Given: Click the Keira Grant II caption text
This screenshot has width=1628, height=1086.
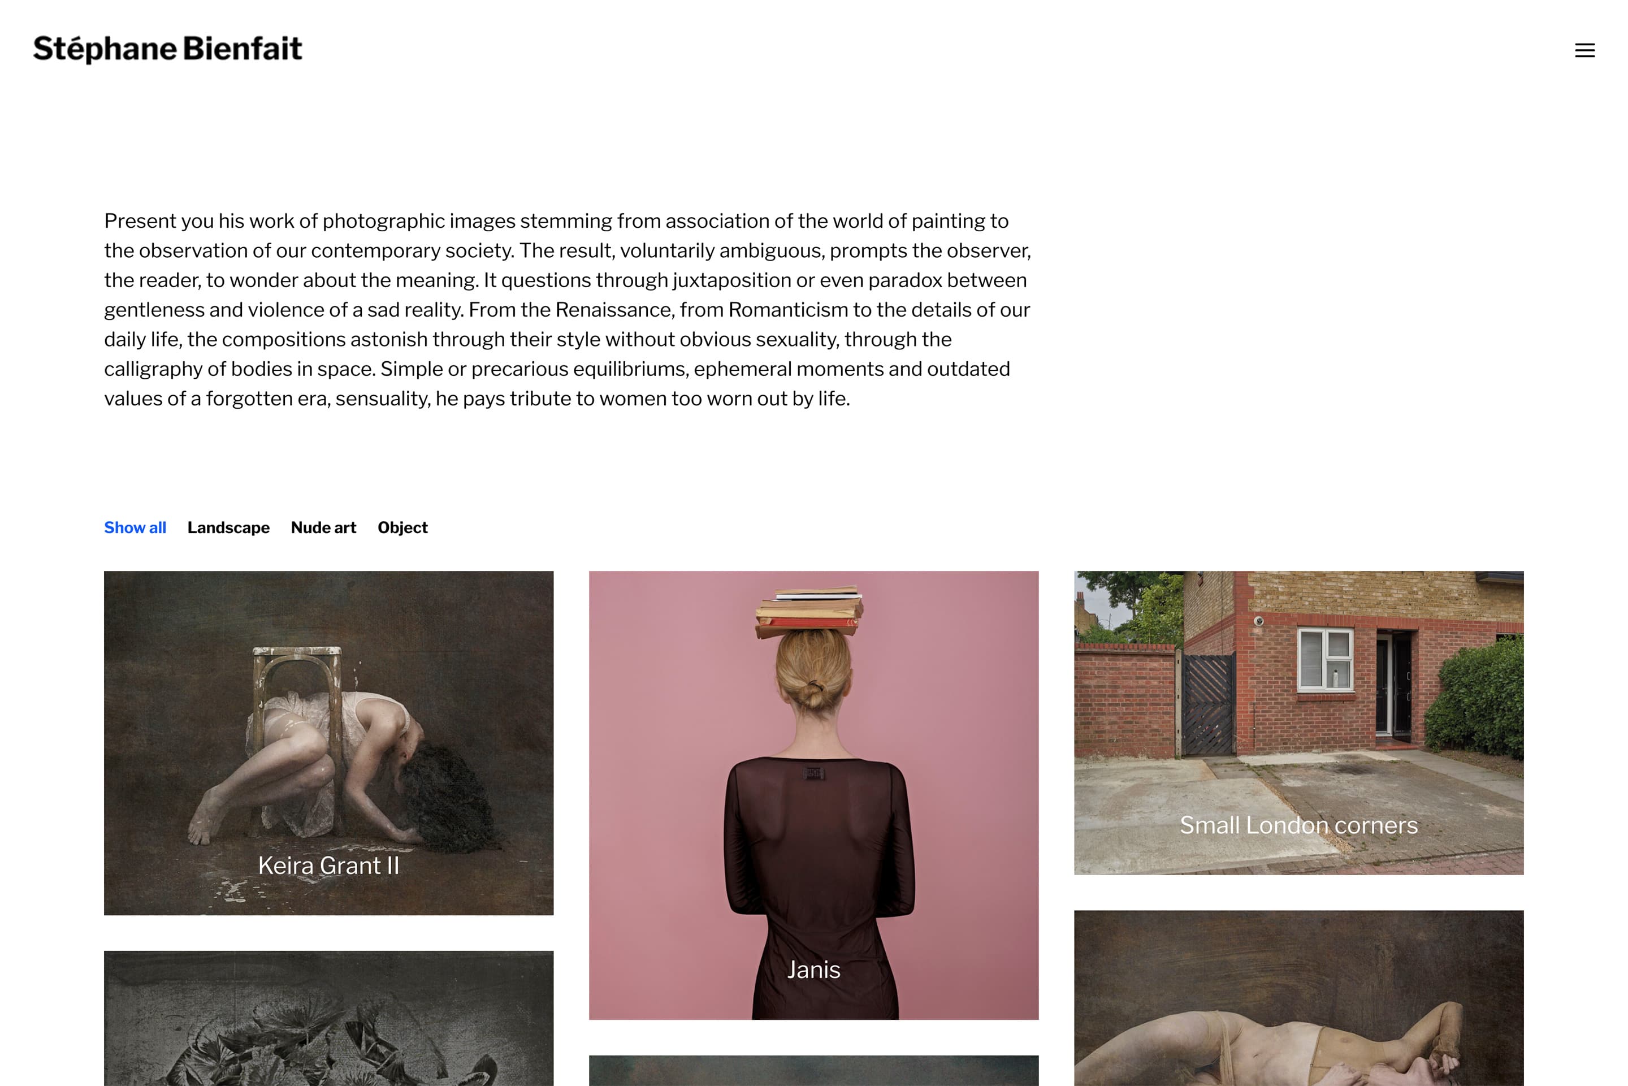Looking at the screenshot, I should pyautogui.click(x=328, y=865).
